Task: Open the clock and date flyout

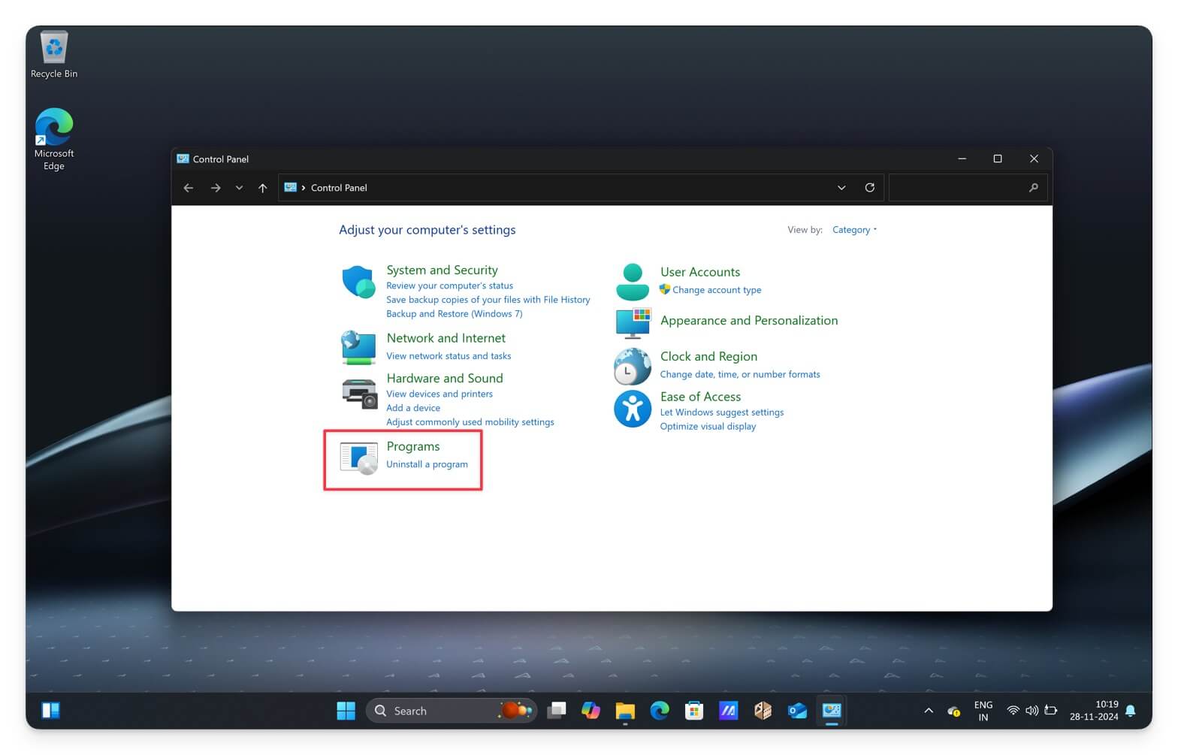Action: pos(1094,711)
